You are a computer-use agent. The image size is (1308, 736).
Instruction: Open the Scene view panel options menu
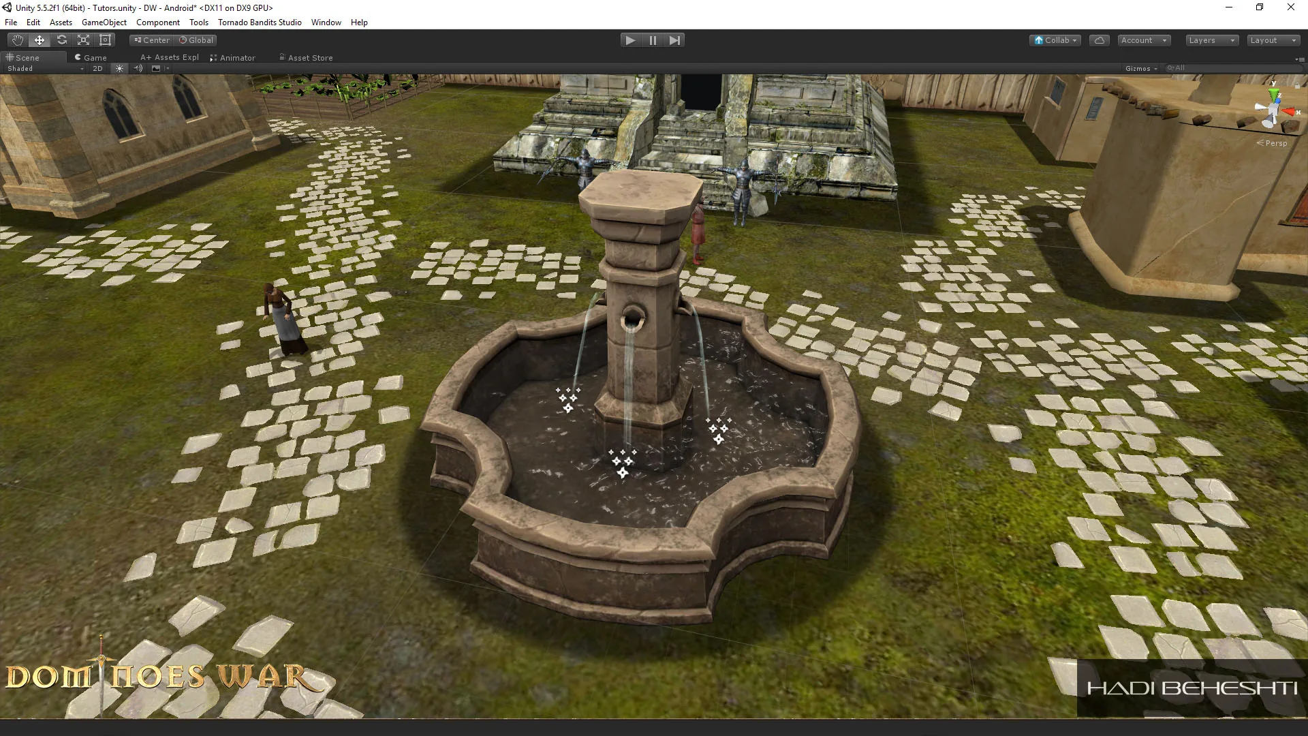tap(1299, 59)
